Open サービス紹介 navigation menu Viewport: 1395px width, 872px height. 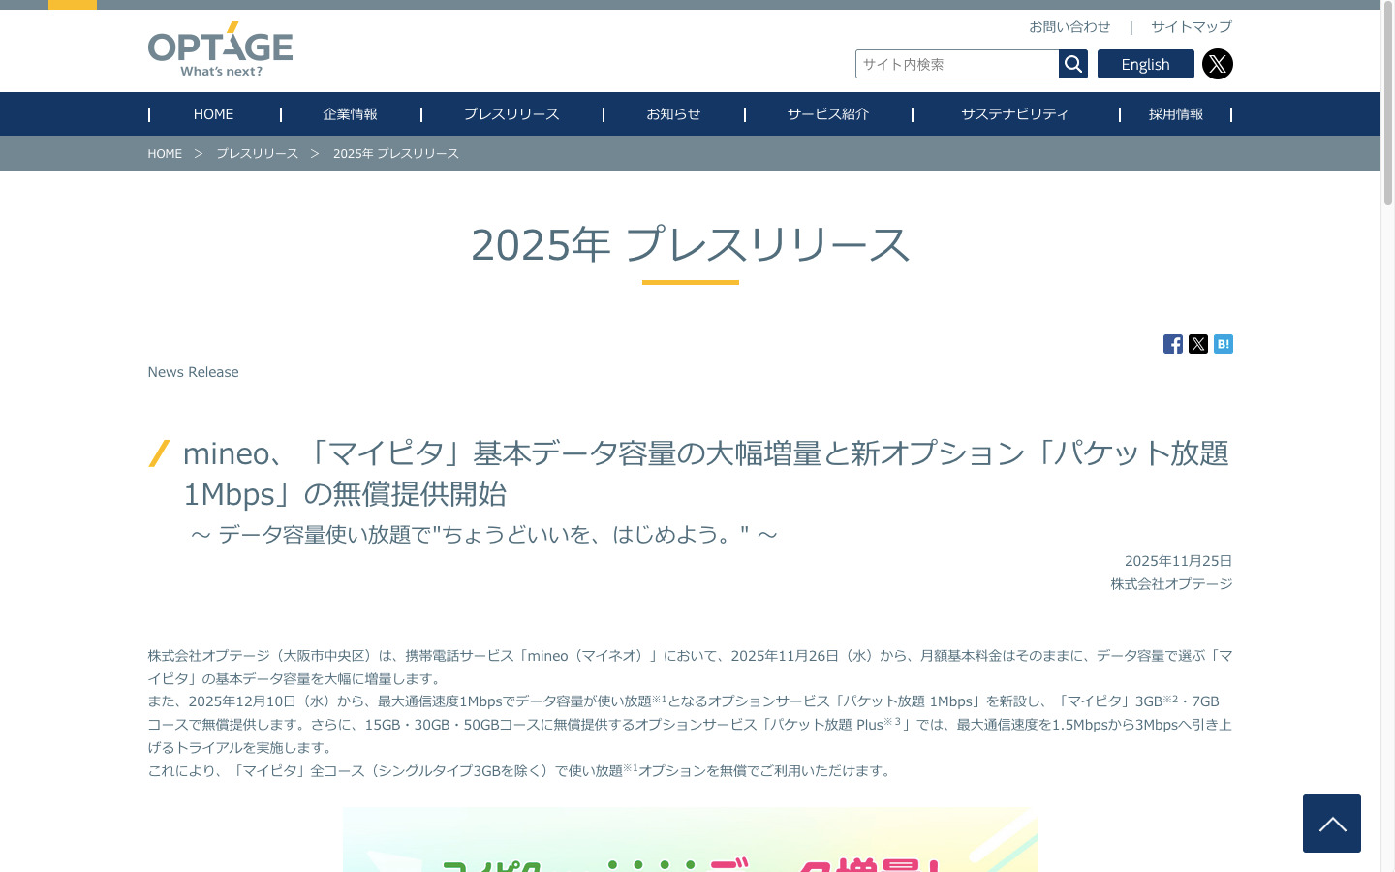(x=827, y=114)
